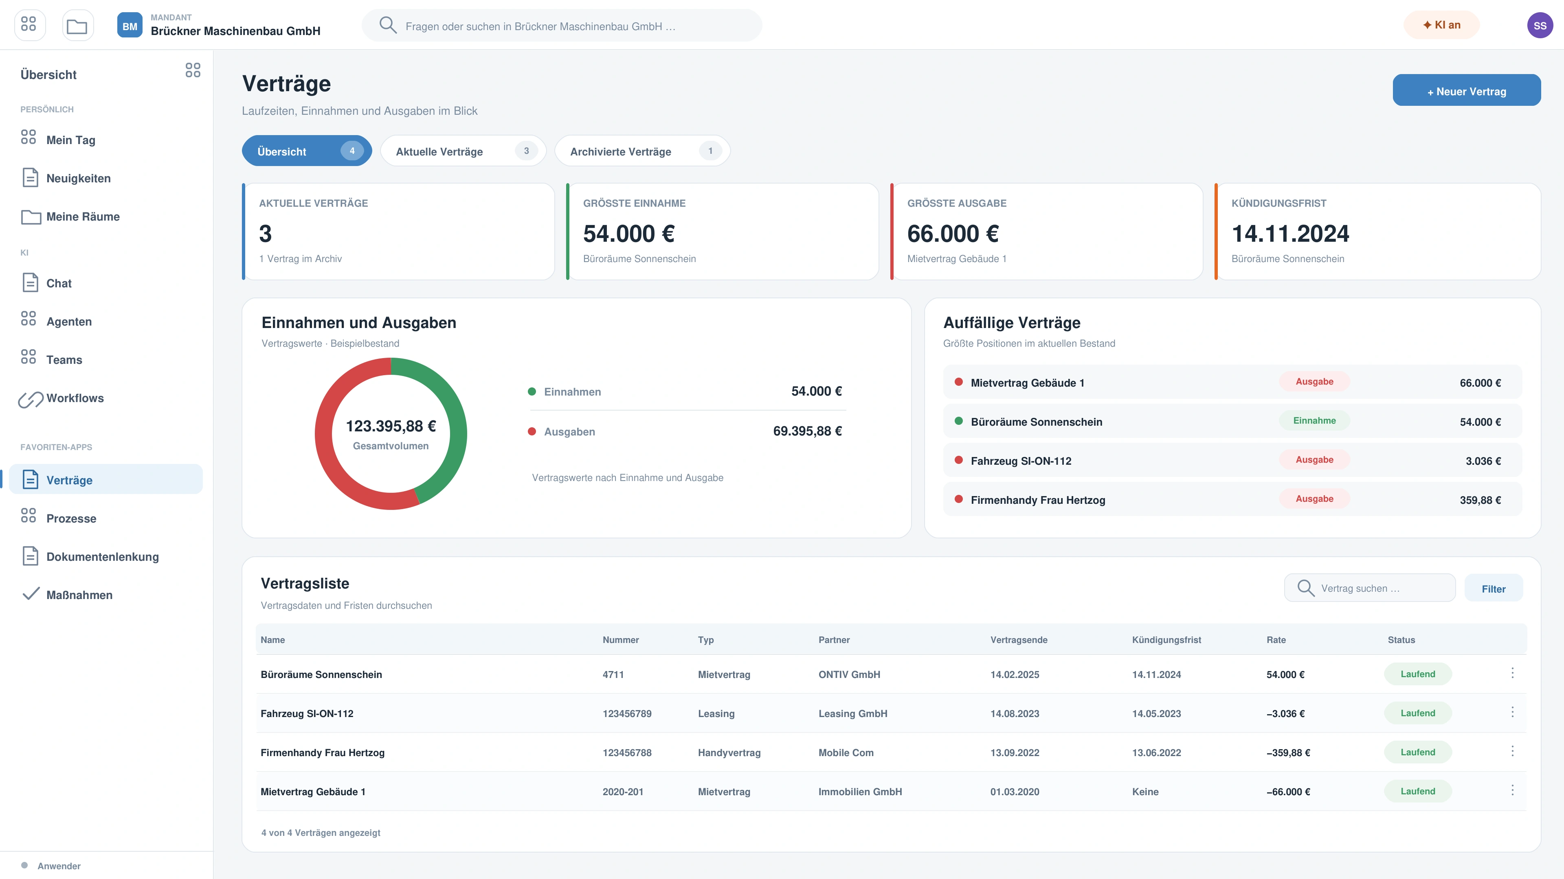Image resolution: width=1564 pixels, height=879 pixels.
Task: Switch to Aktuelle Verträge tab
Action: [463, 151]
